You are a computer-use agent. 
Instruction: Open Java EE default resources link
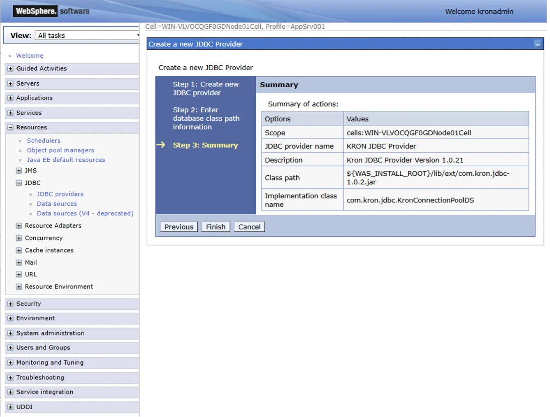click(x=66, y=160)
